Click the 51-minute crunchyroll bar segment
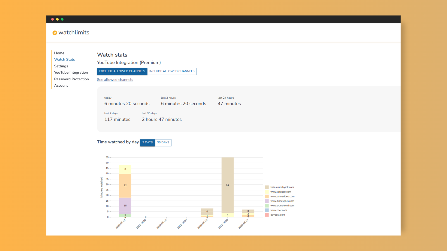The image size is (447, 251). [x=228, y=185]
